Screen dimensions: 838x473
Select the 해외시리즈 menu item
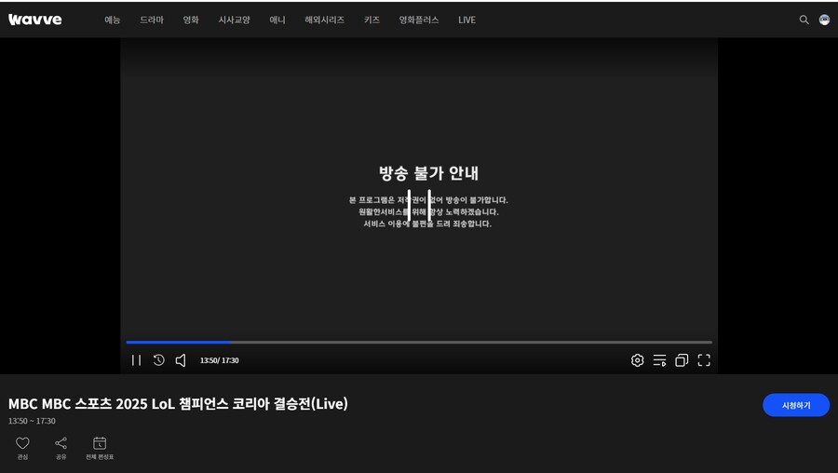[x=324, y=20]
